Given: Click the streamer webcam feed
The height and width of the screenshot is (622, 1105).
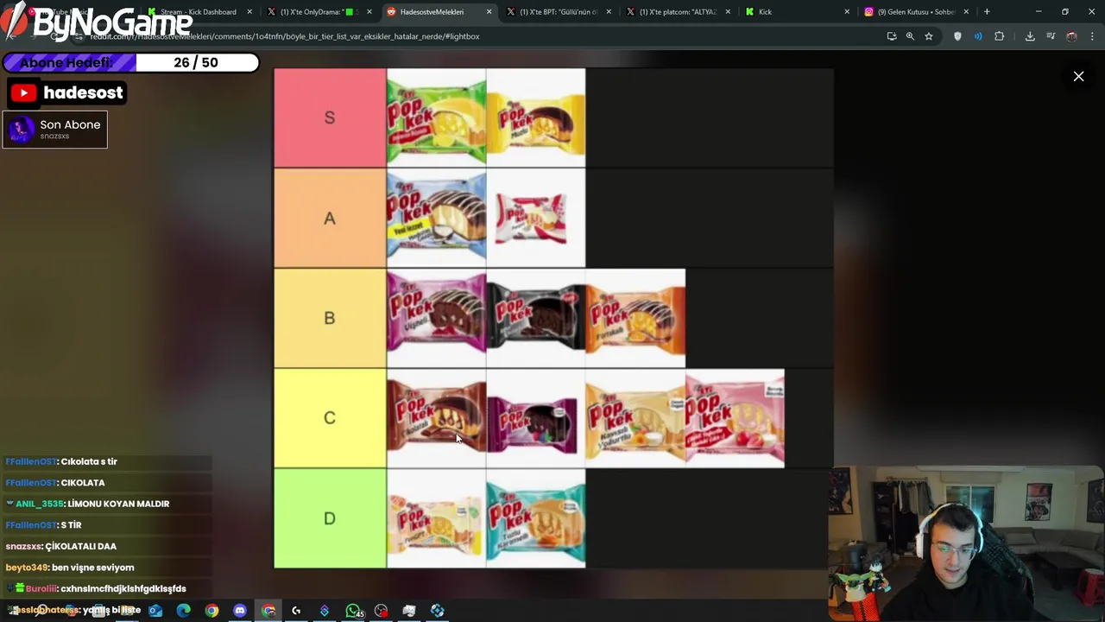Looking at the screenshot, I should tap(966, 544).
